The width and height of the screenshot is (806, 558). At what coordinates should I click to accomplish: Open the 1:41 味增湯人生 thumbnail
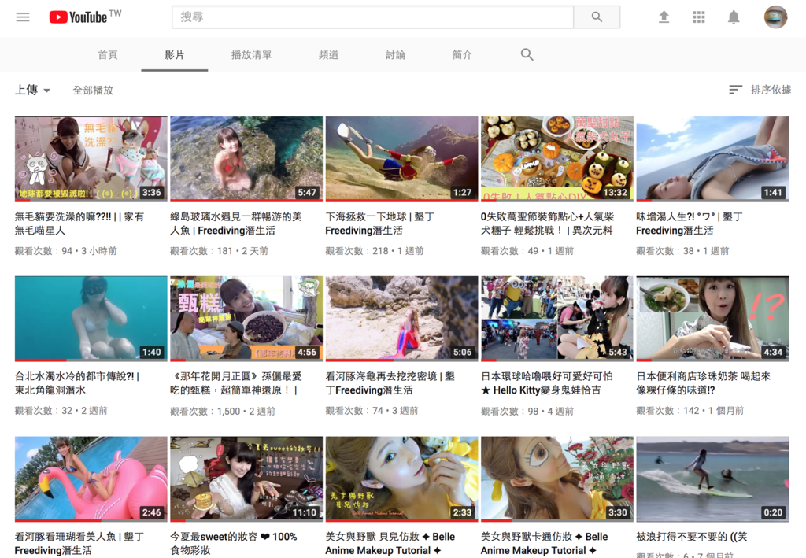pyautogui.click(x=712, y=159)
